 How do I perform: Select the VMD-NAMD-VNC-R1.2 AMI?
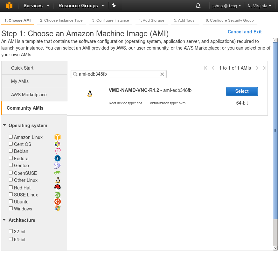[x=242, y=91]
